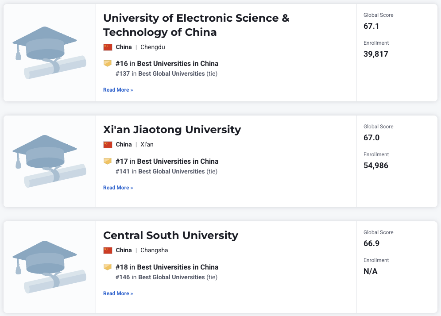Click the yellow ranking badge next to #16
Viewport: 441px width, 316px height.
[108, 63]
